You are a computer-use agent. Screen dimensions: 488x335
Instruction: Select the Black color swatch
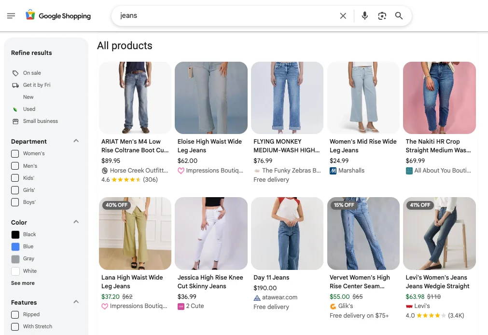(15, 235)
